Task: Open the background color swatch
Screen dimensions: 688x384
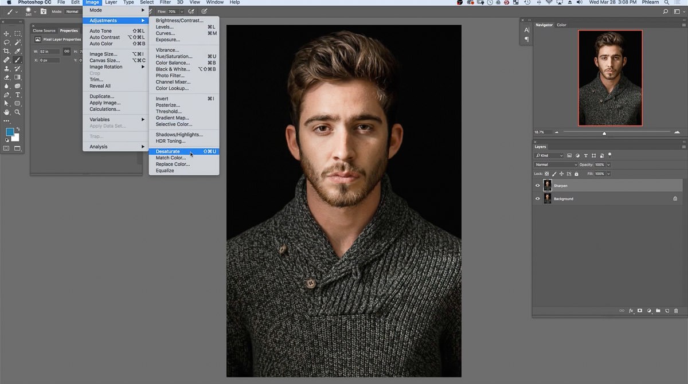Action: (16, 138)
